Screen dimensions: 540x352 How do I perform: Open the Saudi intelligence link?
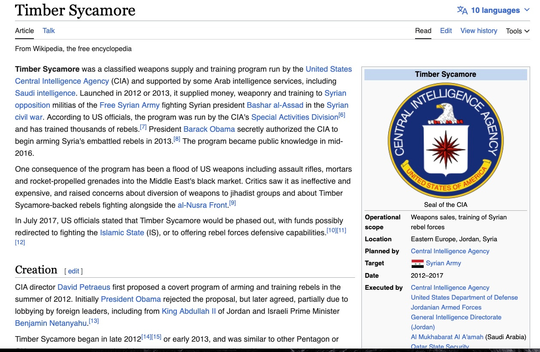45,93
